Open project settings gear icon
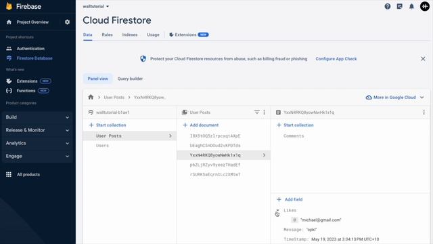This screenshot has height=244, width=433. tap(67, 22)
